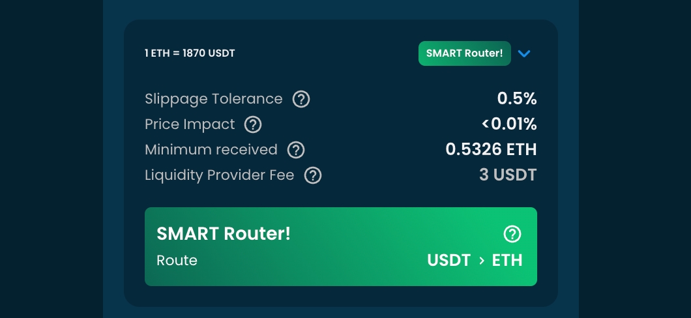
Task: Click the Liquidity Provider Fee label
Action: click(x=220, y=175)
